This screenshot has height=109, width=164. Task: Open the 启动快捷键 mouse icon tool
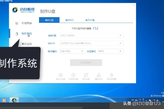(112, 77)
